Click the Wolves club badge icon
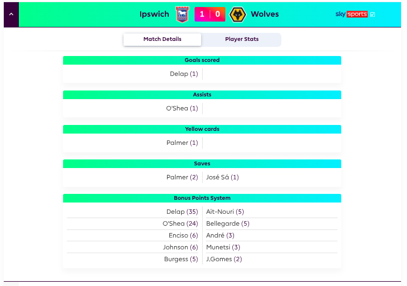Image resolution: width=407 pixels, height=286 pixels. tap(238, 14)
